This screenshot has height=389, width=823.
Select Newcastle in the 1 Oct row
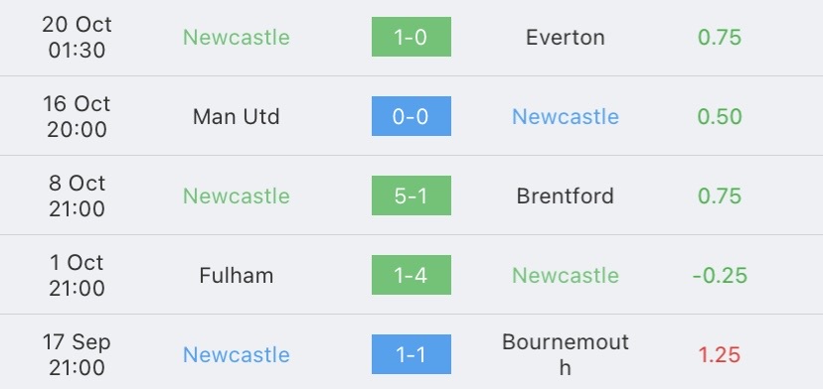click(566, 275)
